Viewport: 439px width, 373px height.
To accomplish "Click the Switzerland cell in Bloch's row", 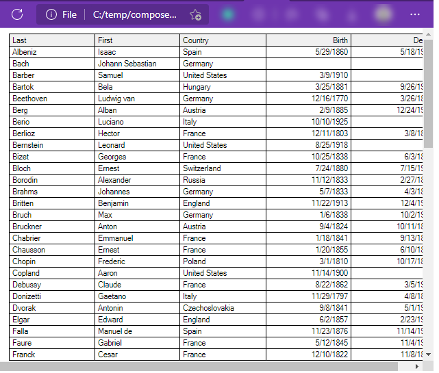I will coord(223,168).
